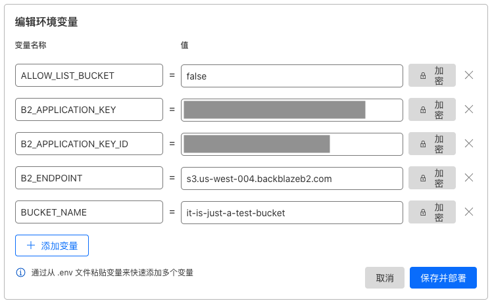The height and width of the screenshot is (303, 492).
Task: Click the info icon beside the .env hint
Action: tap(20, 273)
